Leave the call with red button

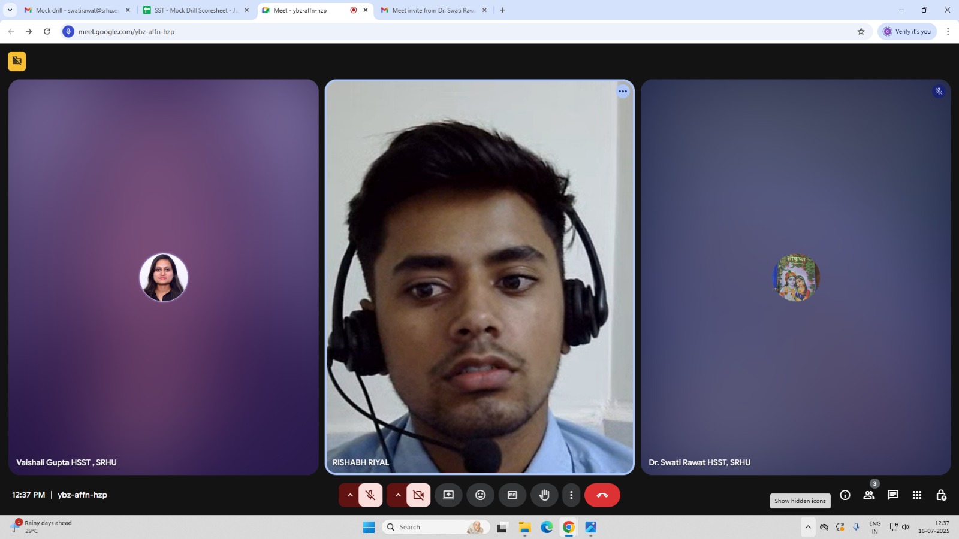[602, 495]
